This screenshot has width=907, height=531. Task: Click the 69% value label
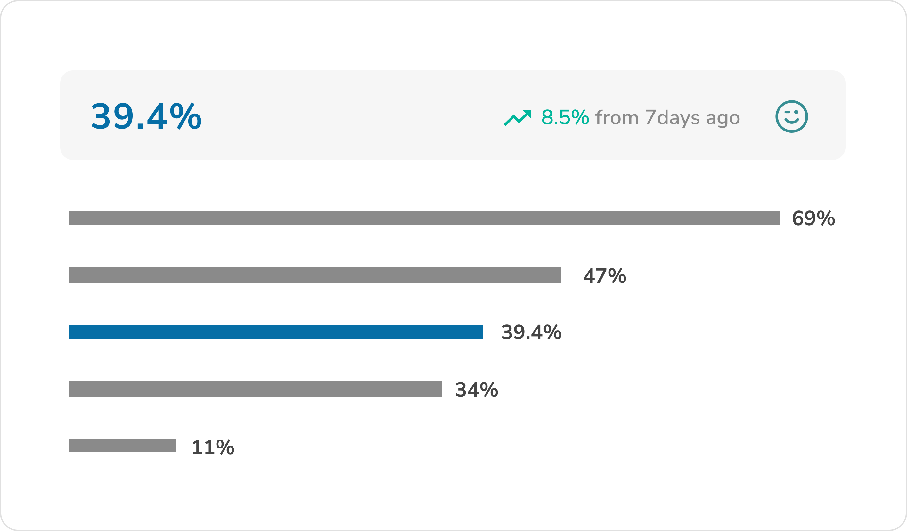[x=813, y=218]
